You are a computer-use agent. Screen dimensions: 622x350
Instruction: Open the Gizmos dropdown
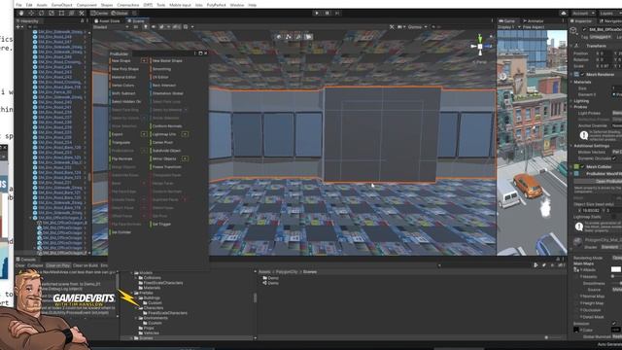pyautogui.click(x=417, y=27)
